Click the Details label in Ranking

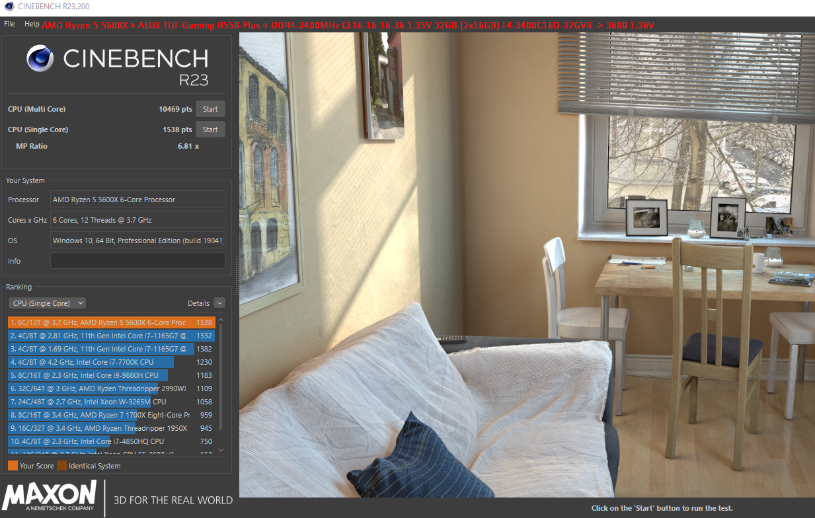coord(198,303)
